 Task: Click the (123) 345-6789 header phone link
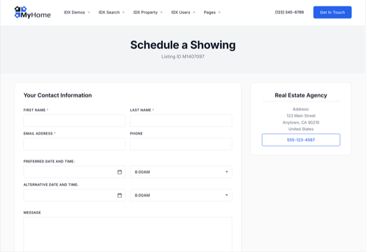point(289,12)
